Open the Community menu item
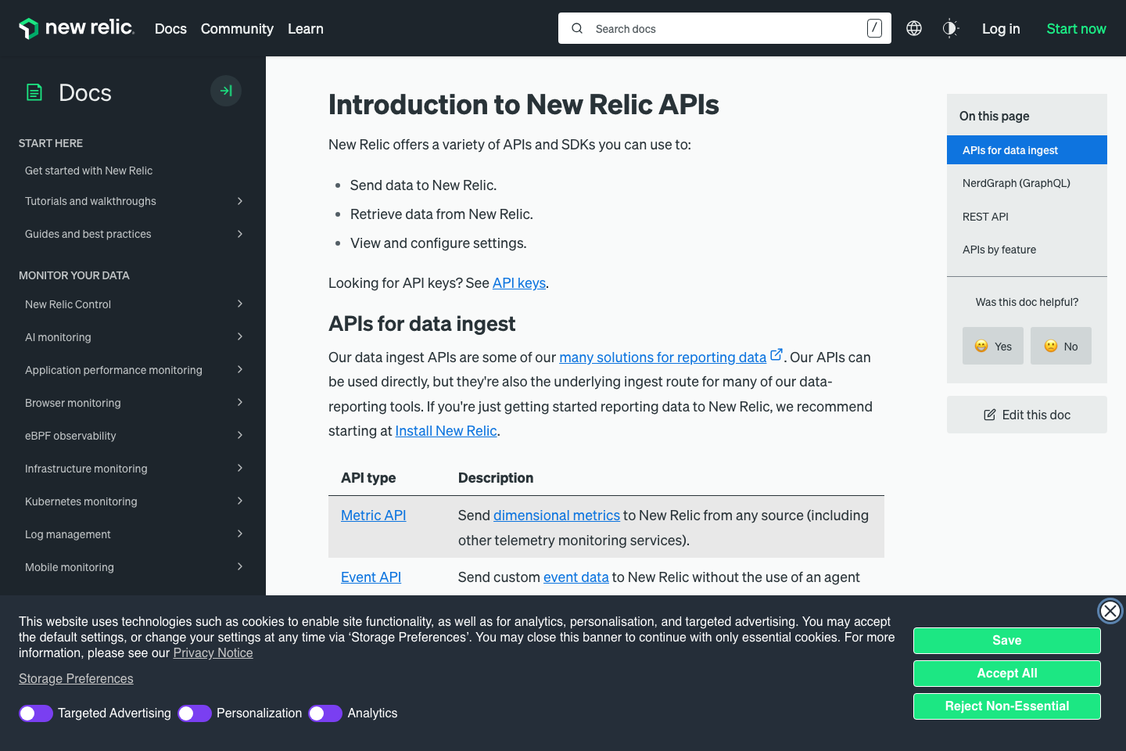 tap(237, 29)
